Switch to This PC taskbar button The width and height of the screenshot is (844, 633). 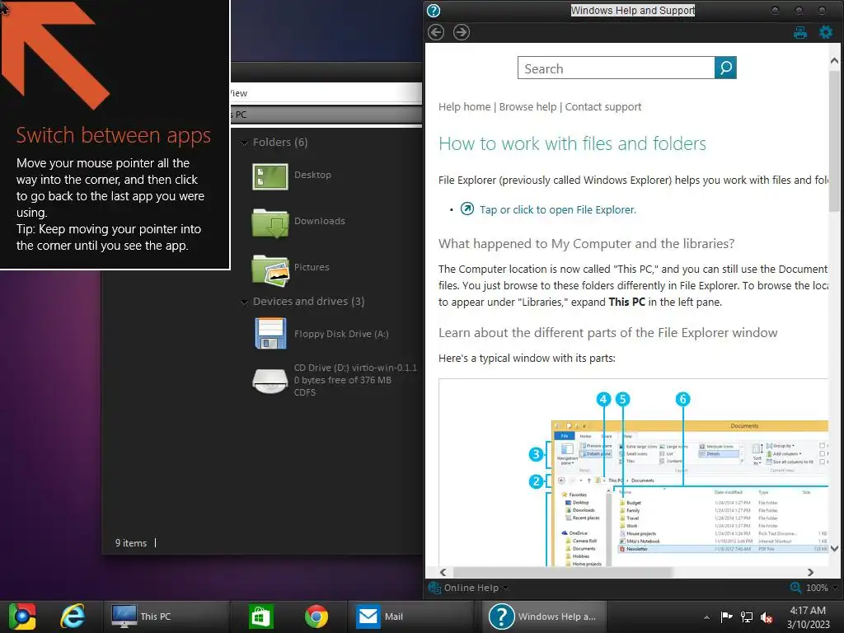(165, 617)
